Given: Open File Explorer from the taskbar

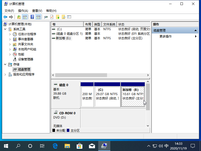Looking at the screenshot, I should click(x=67, y=146).
